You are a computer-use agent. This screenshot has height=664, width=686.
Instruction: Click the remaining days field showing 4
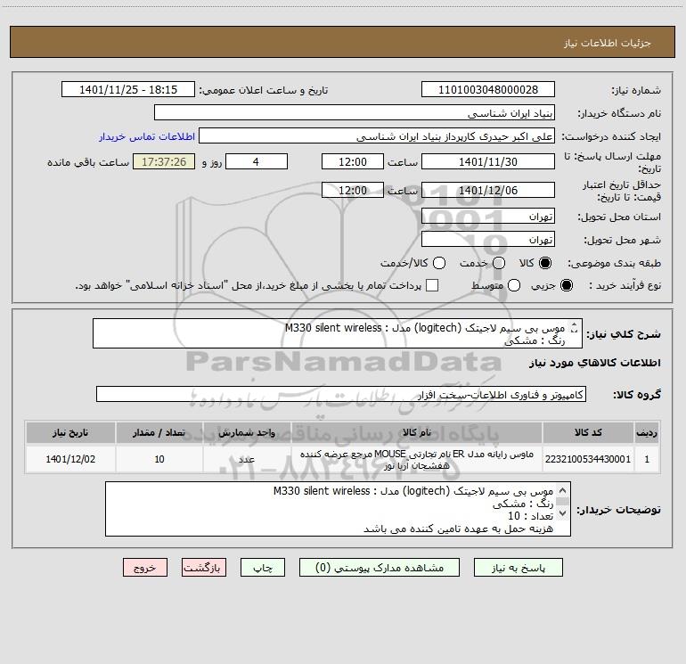click(257, 161)
